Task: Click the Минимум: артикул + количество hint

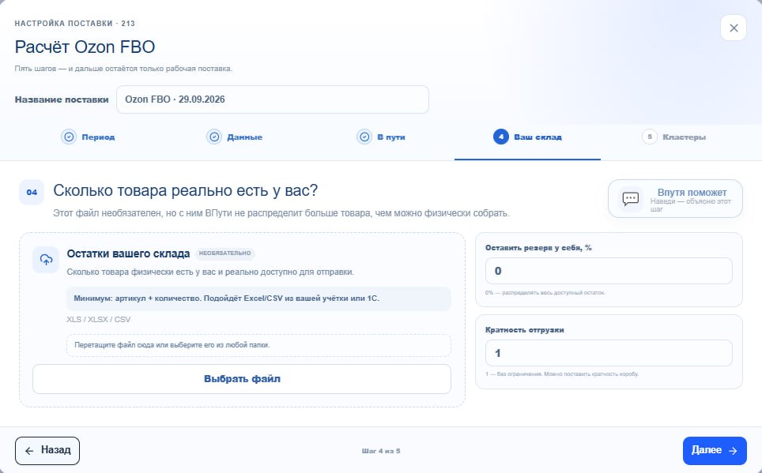Action: 258,298
